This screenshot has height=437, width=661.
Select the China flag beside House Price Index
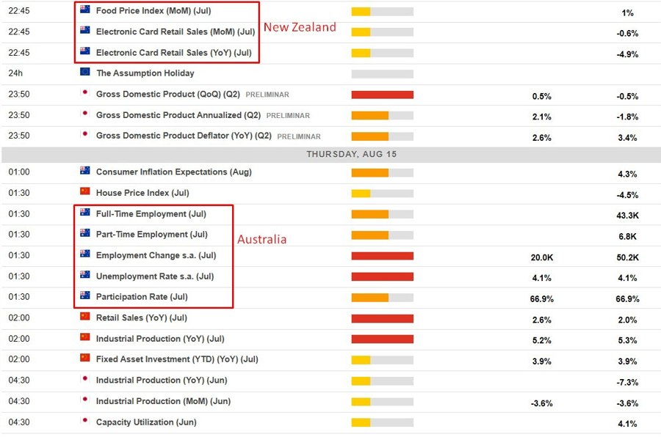[x=87, y=193]
